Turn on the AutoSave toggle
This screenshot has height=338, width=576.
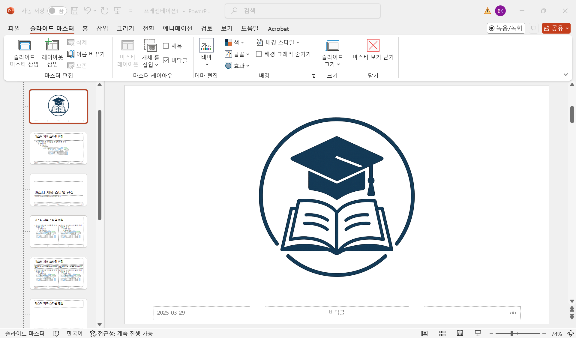click(57, 11)
